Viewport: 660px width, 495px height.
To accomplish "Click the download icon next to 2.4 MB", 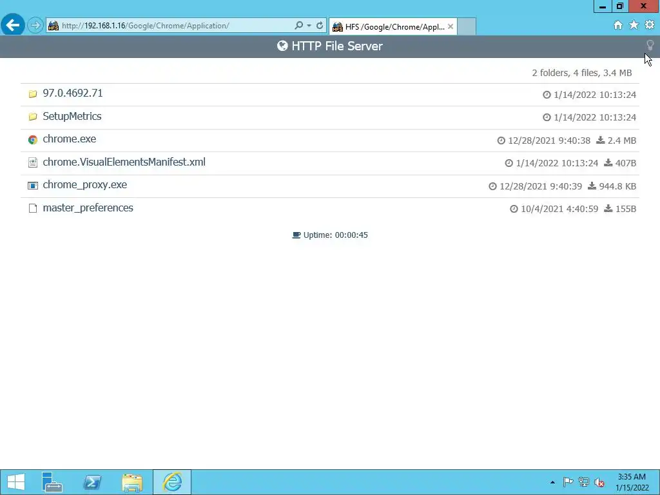I will pyautogui.click(x=601, y=140).
